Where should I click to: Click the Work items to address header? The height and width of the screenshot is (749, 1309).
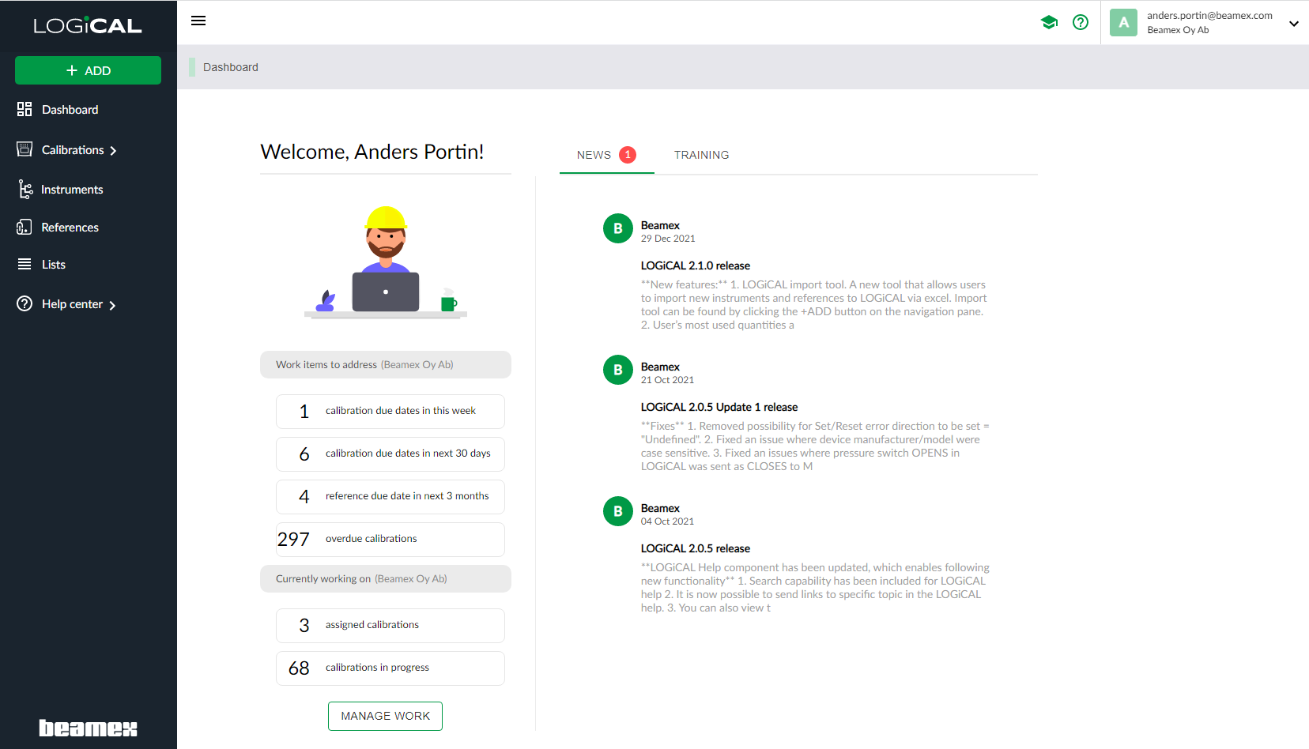click(x=386, y=365)
